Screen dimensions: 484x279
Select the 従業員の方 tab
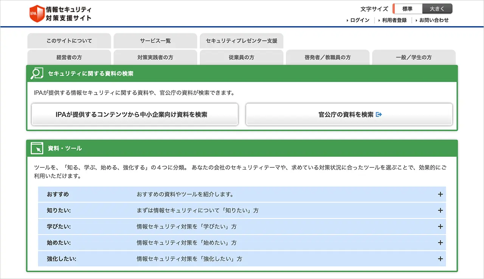point(242,58)
